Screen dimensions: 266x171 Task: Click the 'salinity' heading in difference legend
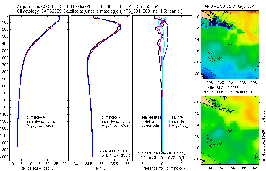[x=177, y=117]
